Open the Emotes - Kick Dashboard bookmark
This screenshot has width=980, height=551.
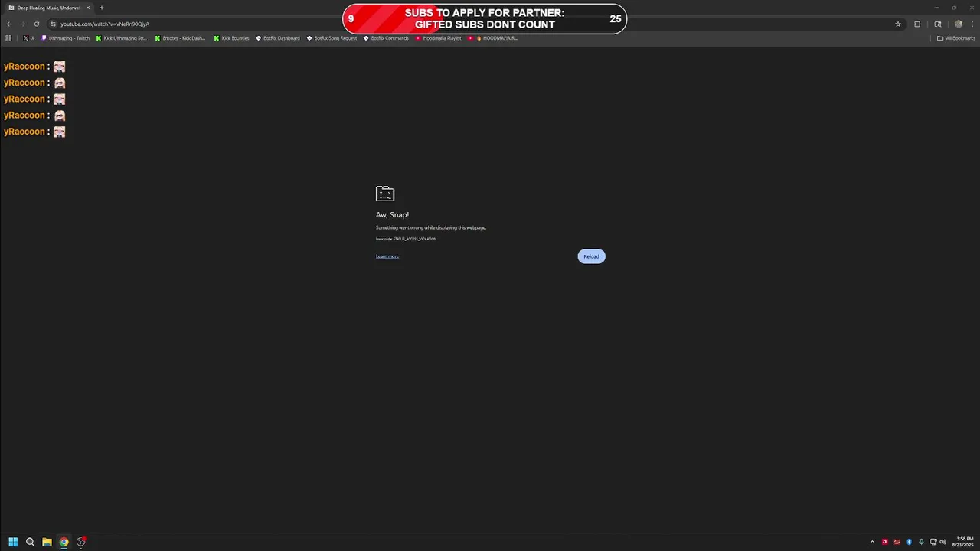pyautogui.click(x=181, y=38)
